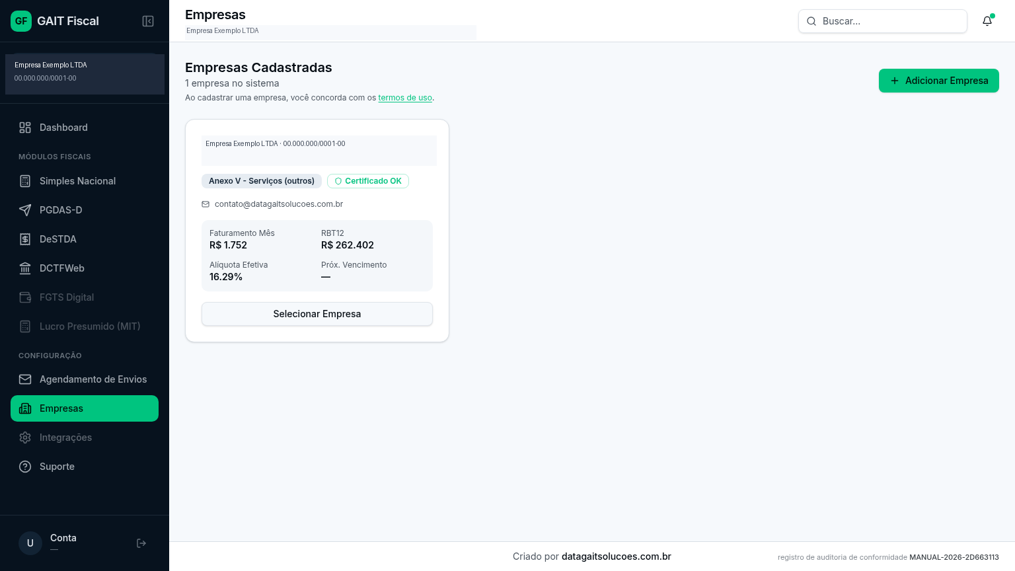This screenshot has height=571, width=1015.
Task: Click Selecionar Empresa button
Action: coord(317,314)
